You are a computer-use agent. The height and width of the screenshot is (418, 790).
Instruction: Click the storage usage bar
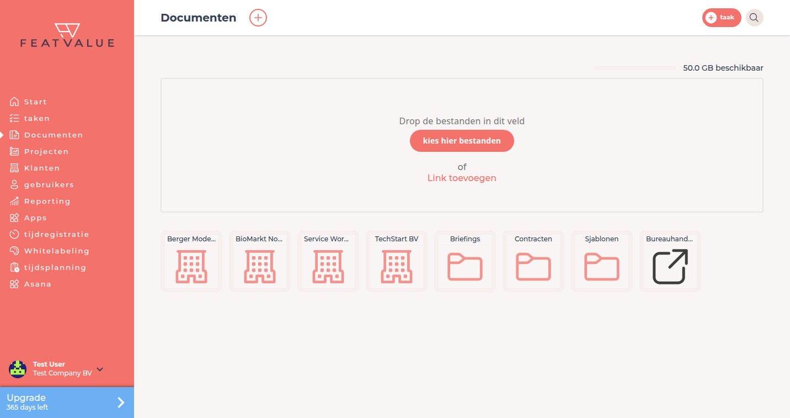tap(634, 68)
